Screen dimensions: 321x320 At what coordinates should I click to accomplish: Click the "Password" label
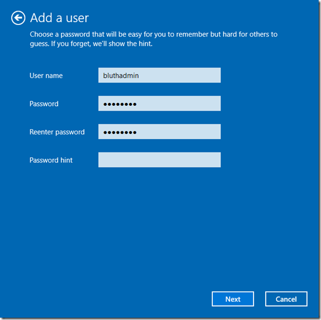pyautogui.click(x=44, y=104)
